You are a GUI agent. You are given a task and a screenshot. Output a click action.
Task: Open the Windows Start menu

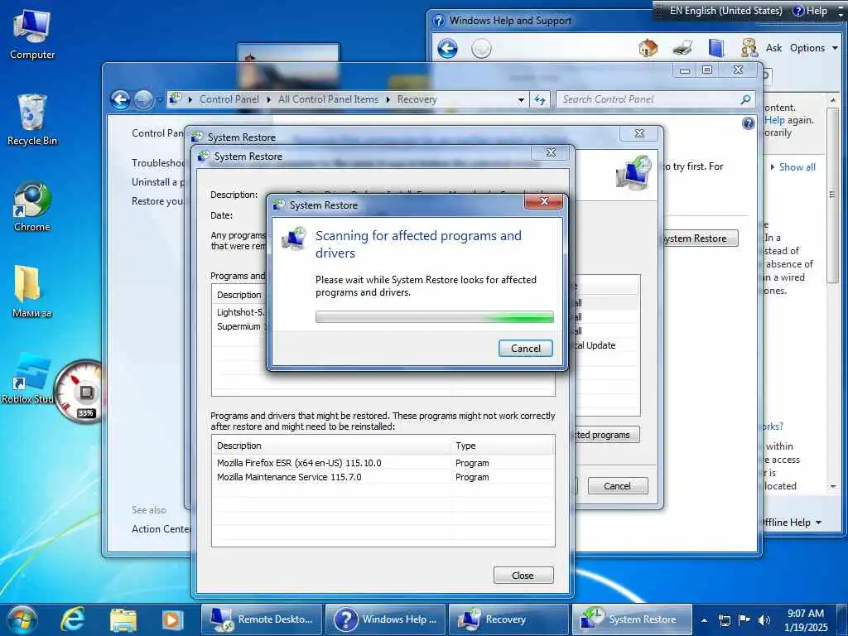point(22,619)
